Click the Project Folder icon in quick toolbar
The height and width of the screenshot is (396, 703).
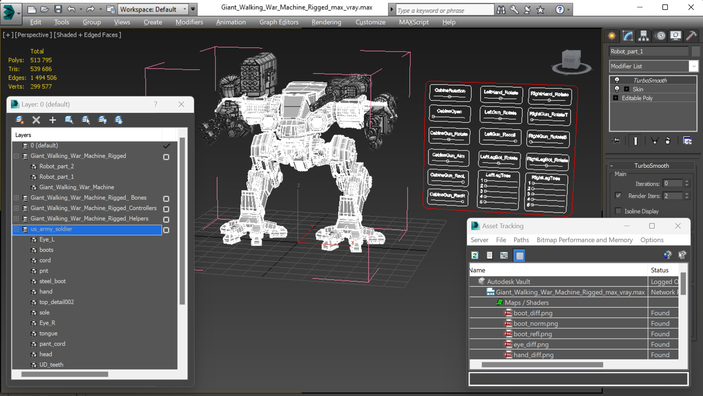pos(111,9)
